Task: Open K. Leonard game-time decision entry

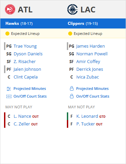Action: [91, 116]
